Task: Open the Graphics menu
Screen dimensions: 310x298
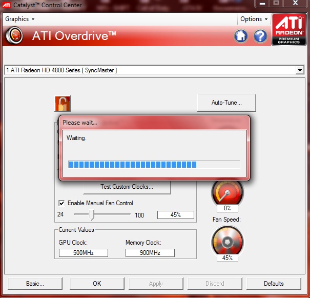Action: [x=19, y=19]
